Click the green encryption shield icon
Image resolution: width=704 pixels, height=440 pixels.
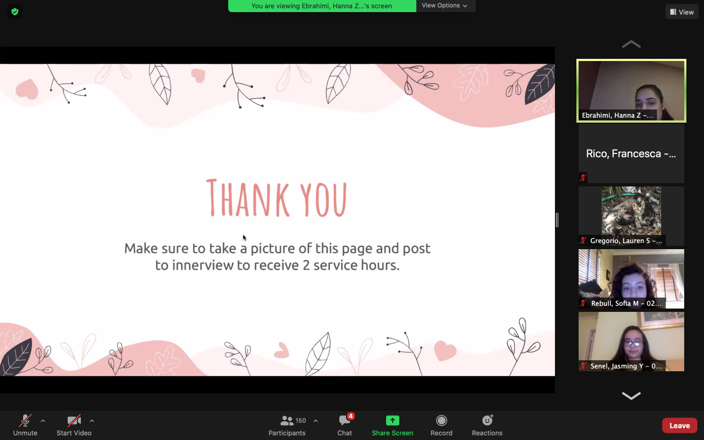tap(15, 12)
